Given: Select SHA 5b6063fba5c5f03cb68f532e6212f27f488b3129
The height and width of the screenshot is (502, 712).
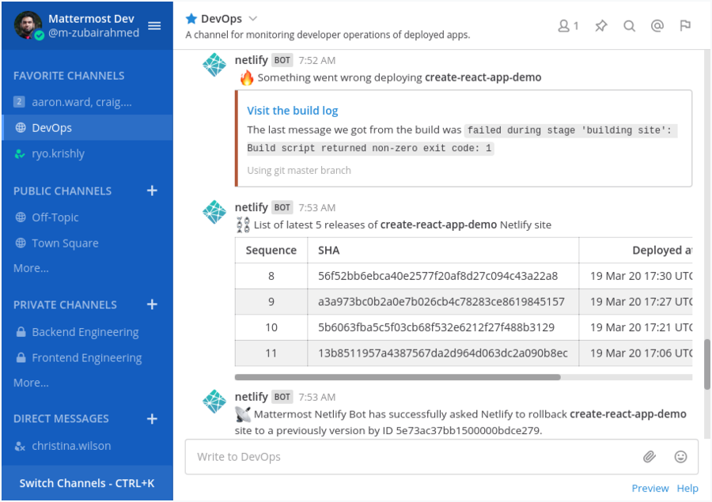Looking at the screenshot, I should coord(437,327).
